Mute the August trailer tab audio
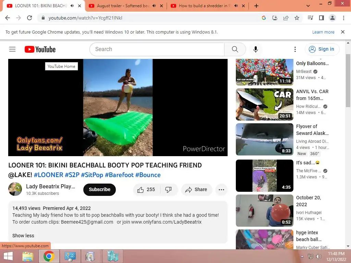The height and width of the screenshot is (263, 351). [154, 6]
